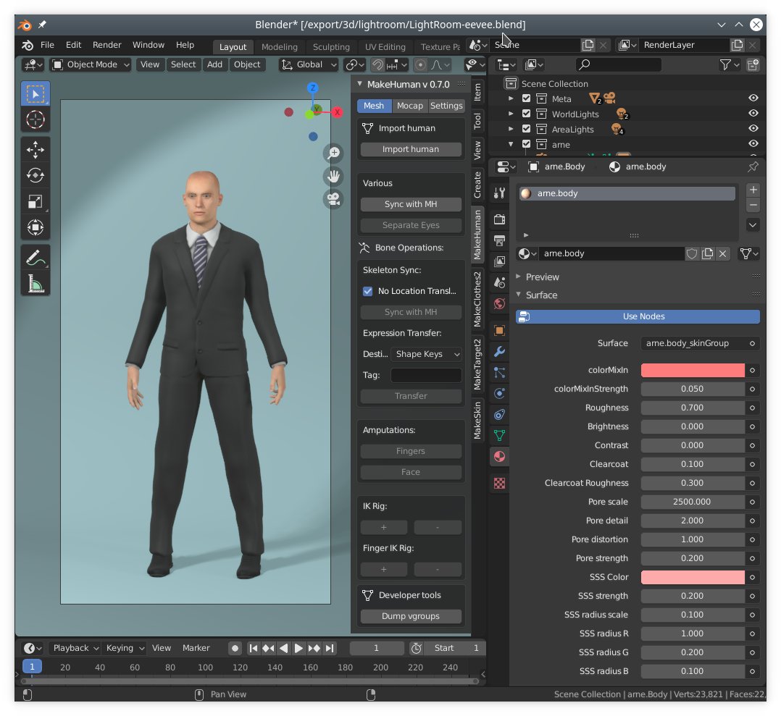Viewport: 781px width, 716px height.
Task: Pin the properties editor context
Action: point(753,167)
